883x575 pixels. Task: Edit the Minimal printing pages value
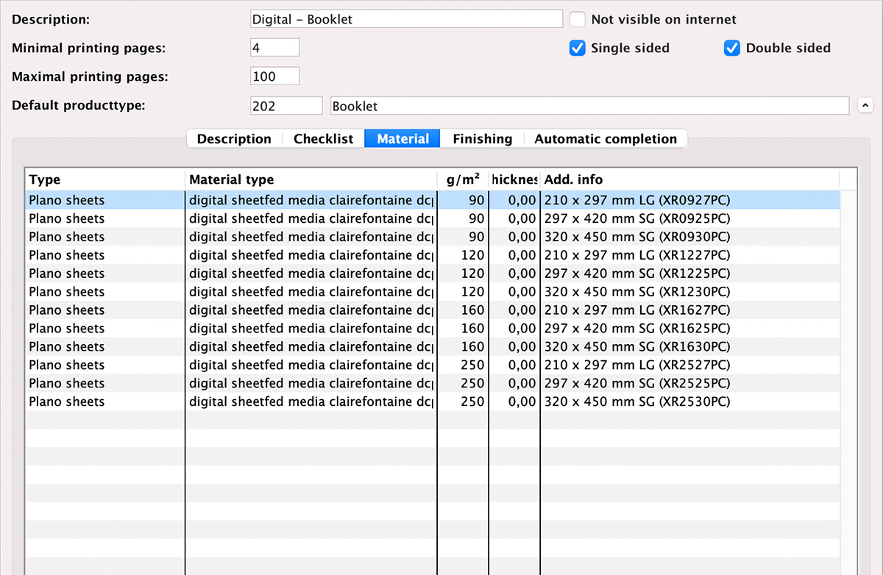pyautogui.click(x=274, y=46)
